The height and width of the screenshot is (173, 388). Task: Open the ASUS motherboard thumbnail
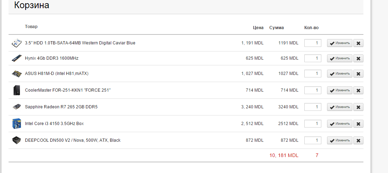17,74
